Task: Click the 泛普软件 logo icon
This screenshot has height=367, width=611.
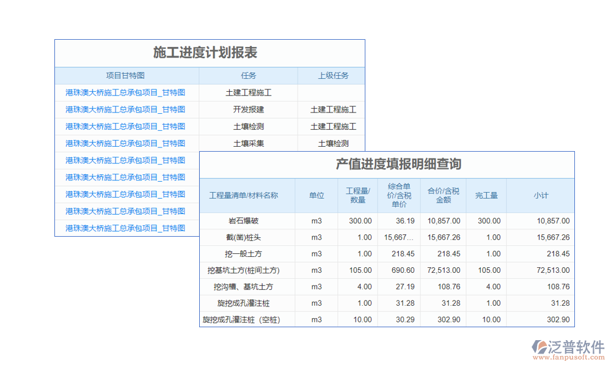Action: pos(540,348)
